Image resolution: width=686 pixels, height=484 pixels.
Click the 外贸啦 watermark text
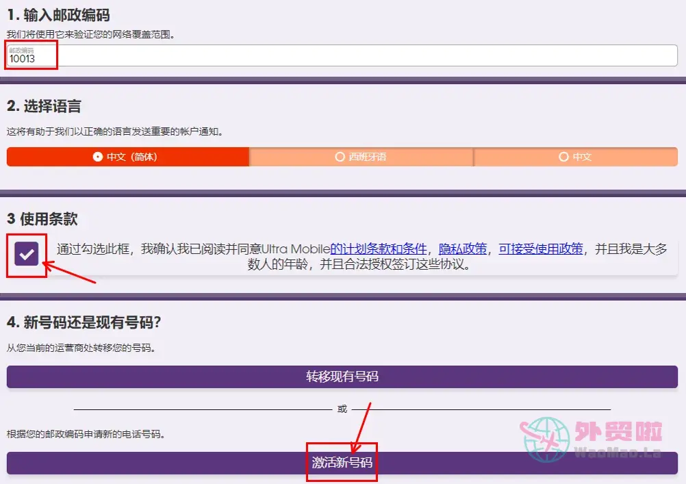click(618, 433)
